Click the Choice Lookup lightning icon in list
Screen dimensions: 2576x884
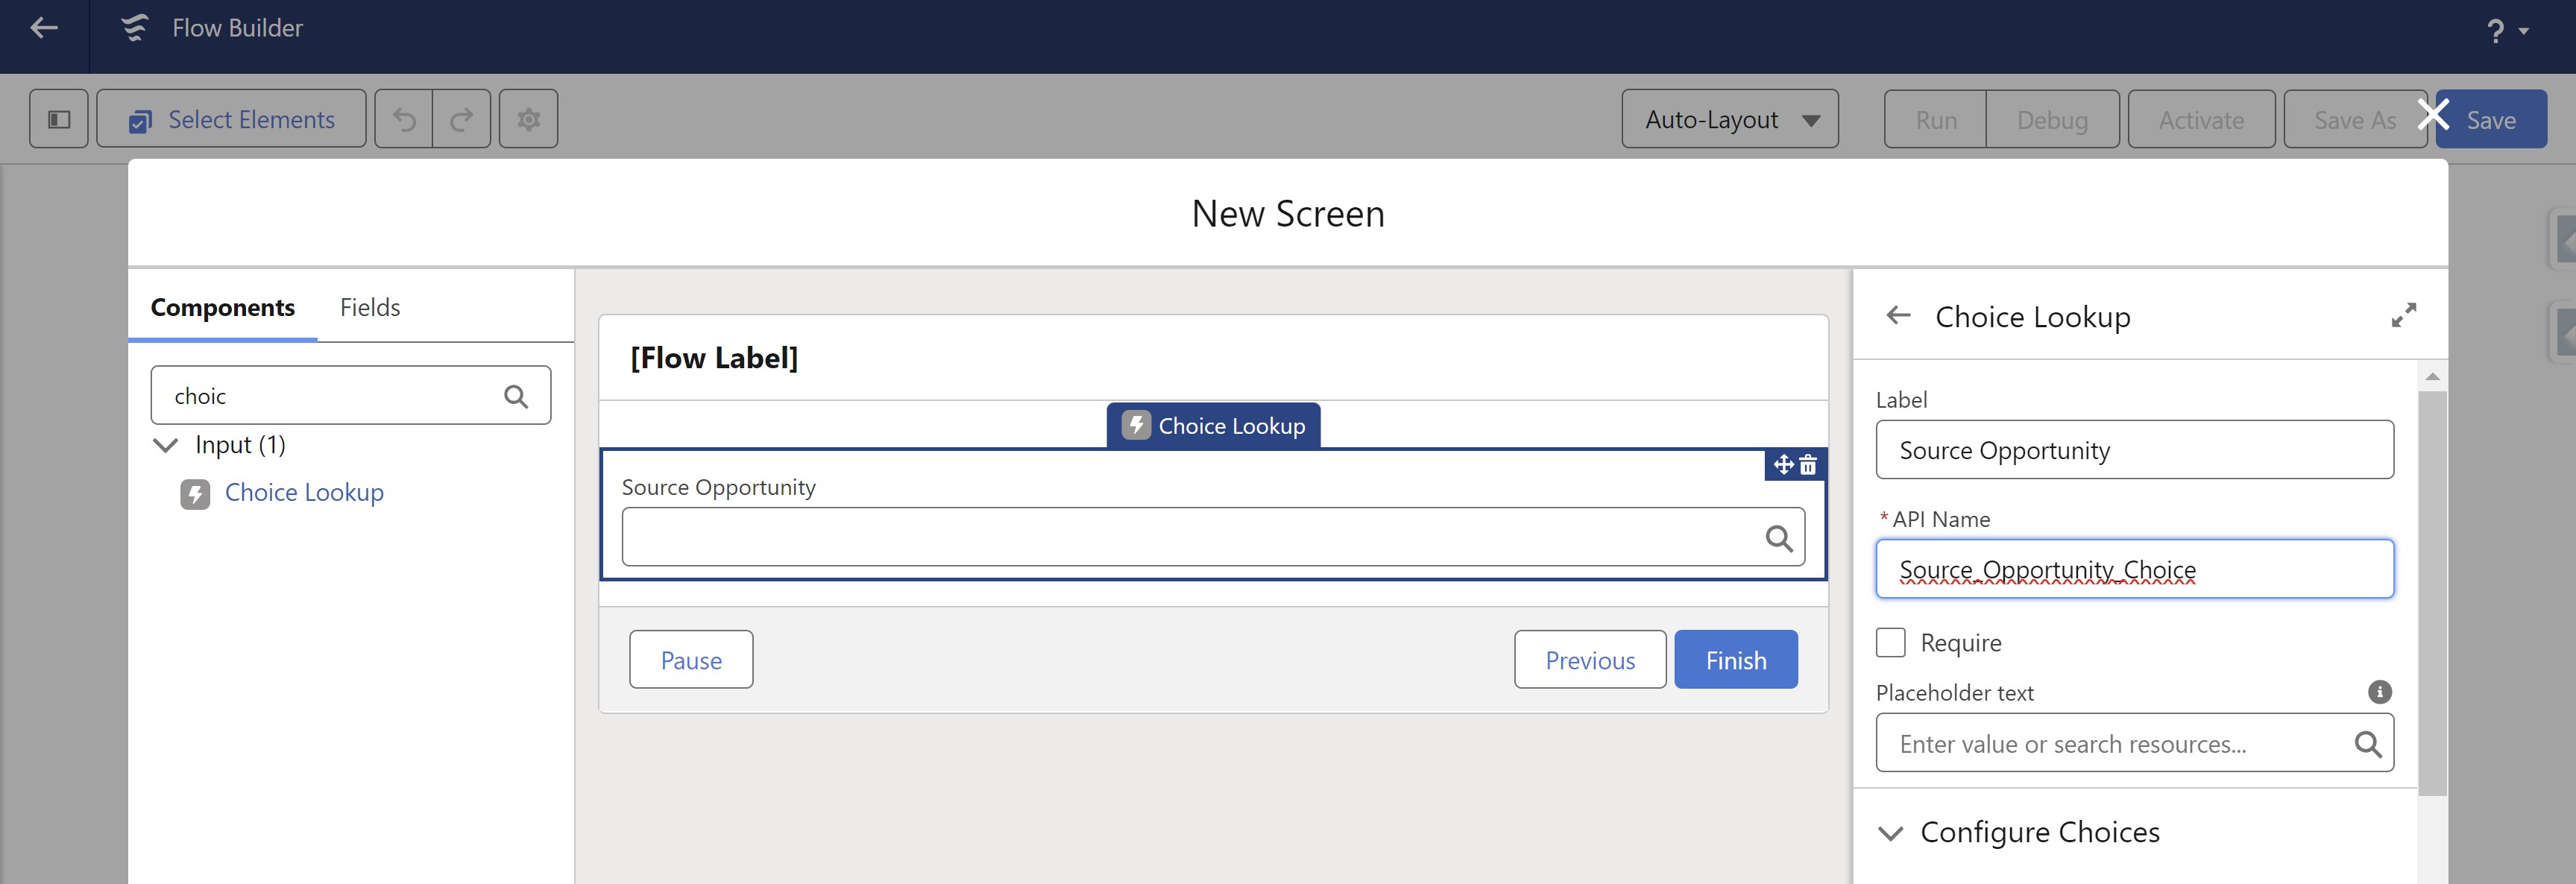coord(195,493)
